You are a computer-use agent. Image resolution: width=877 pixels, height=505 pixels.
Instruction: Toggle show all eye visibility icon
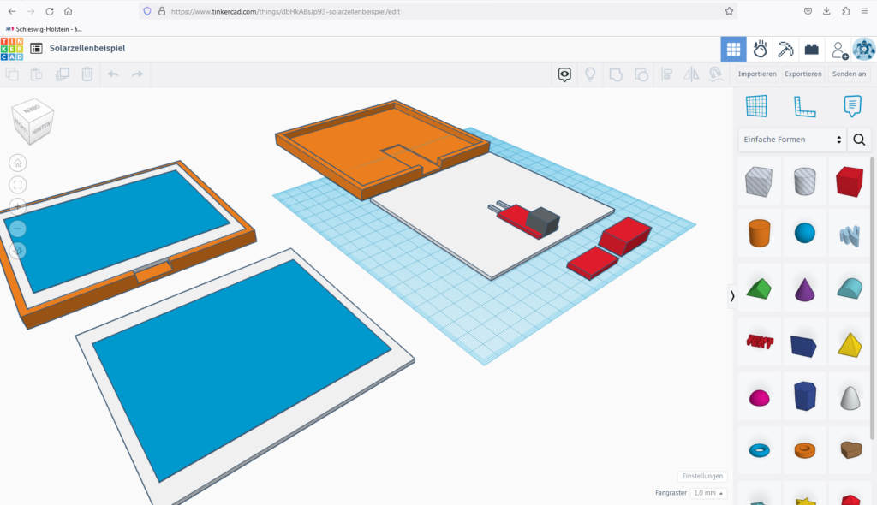tap(564, 74)
